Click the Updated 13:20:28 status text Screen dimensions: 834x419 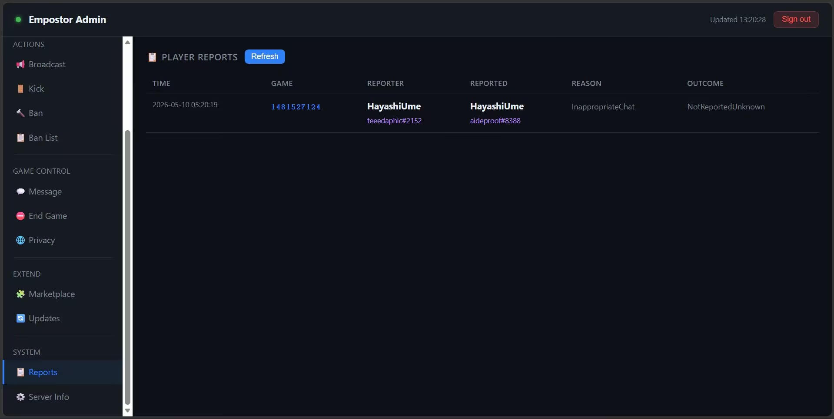pyautogui.click(x=738, y=20)
